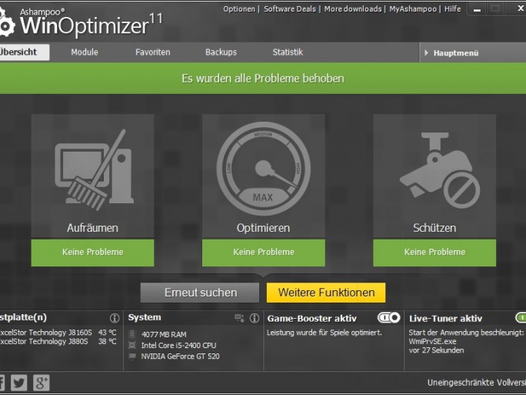526x395 pixels.
Task: Click the system devices icon beside System heading
Action: tap(239, 318)
